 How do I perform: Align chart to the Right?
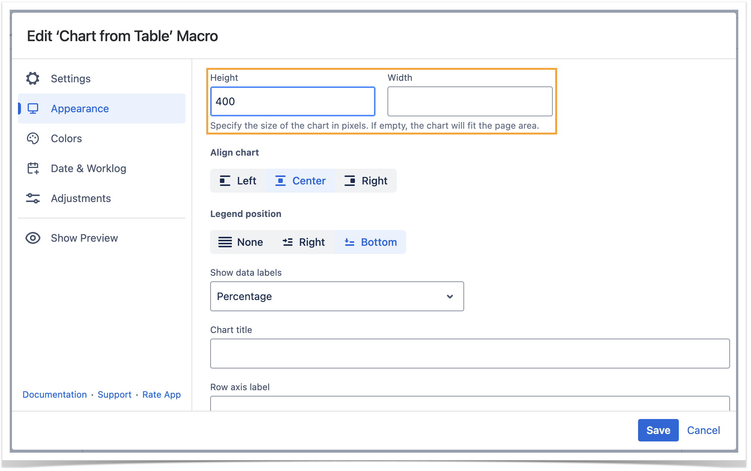pos(366,181)
